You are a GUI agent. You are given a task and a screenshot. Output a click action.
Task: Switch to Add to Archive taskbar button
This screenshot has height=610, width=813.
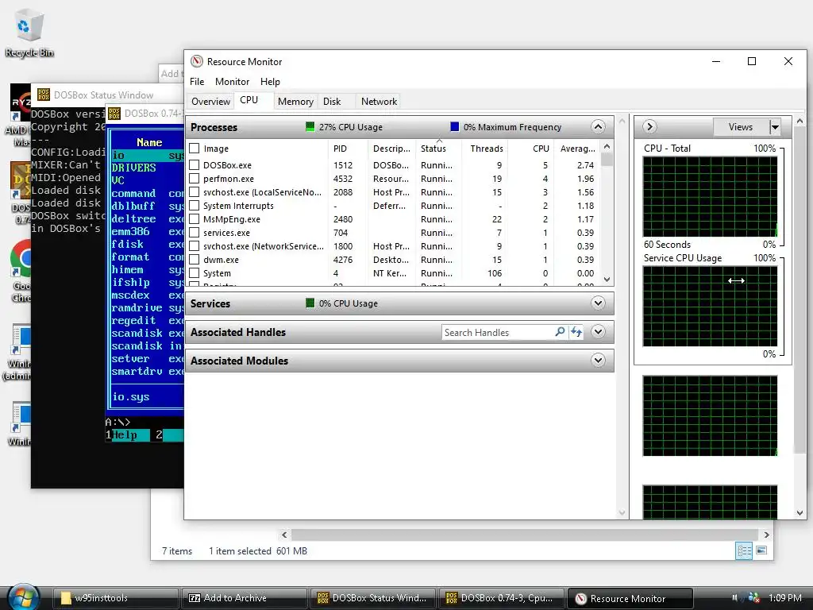click(245, 598)
